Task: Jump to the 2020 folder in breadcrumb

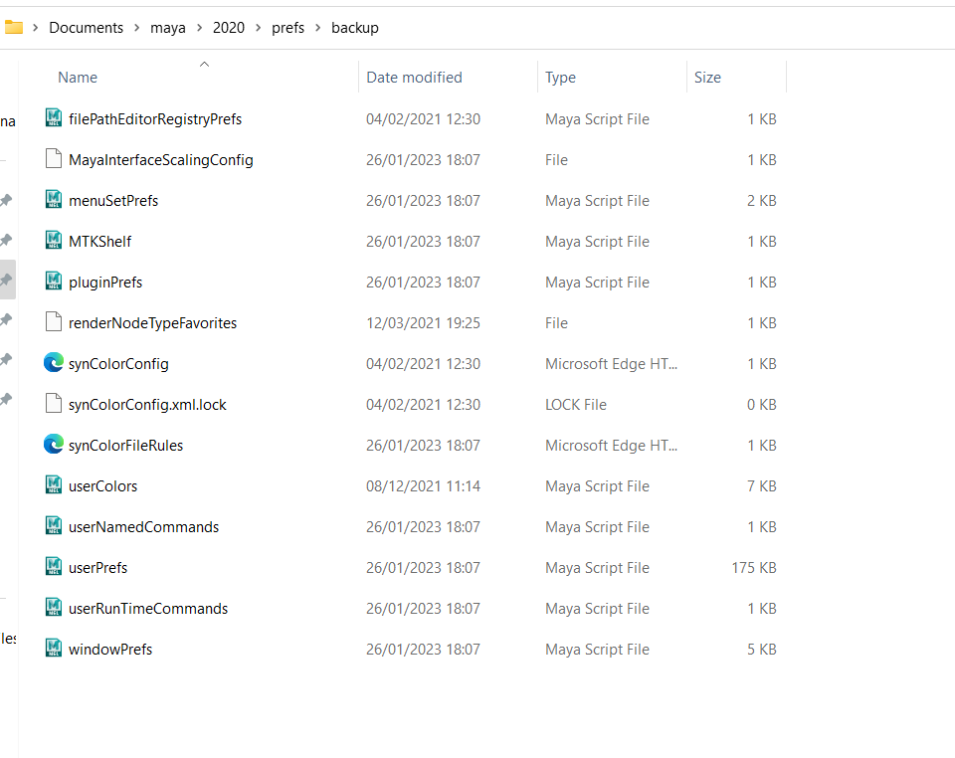Action: coord(229,28)
